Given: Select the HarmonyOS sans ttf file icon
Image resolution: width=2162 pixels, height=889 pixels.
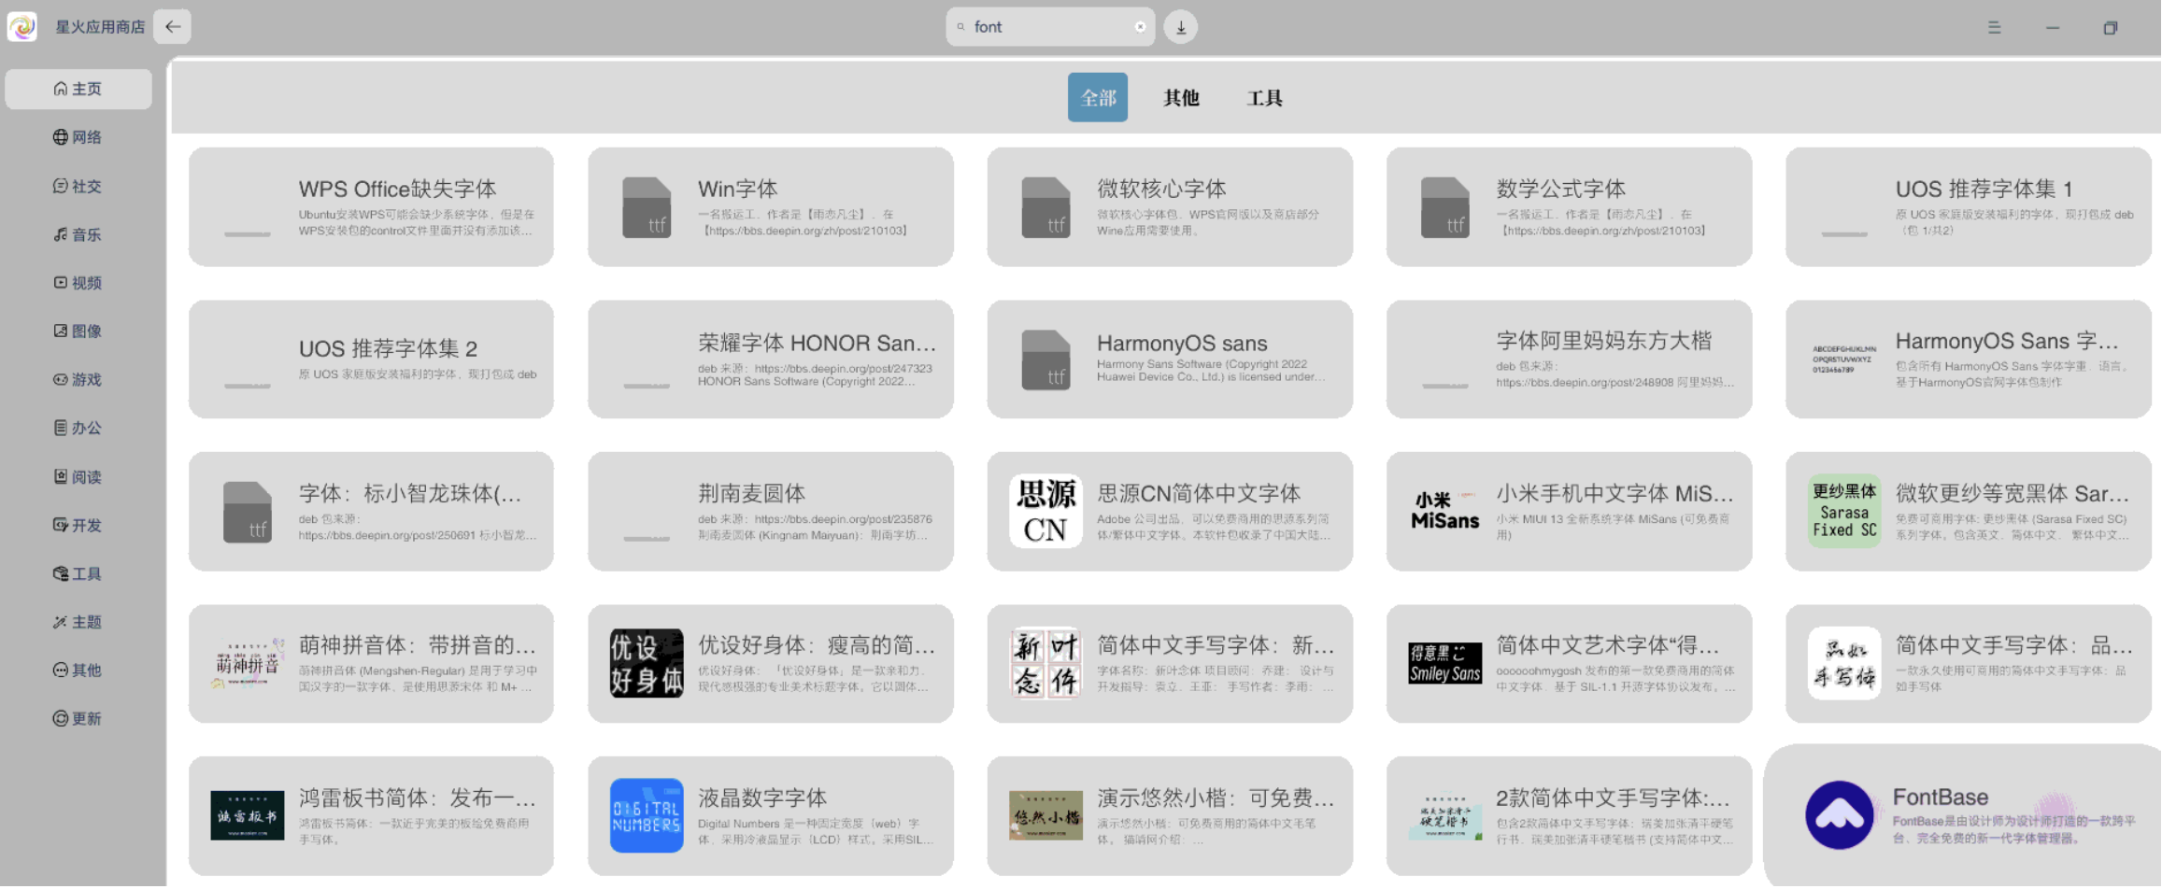Looking at the screenshot, I should coord(1045,360).
